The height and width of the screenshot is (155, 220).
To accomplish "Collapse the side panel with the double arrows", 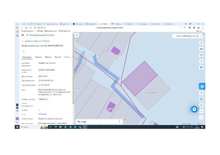I will [x=77, y=35].
